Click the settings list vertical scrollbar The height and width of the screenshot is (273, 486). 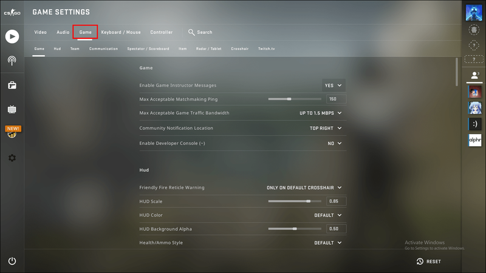pos(457,72)
